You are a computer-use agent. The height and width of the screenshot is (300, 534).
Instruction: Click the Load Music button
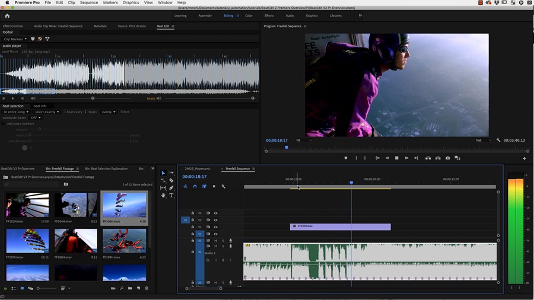click(x=9, y=52)
